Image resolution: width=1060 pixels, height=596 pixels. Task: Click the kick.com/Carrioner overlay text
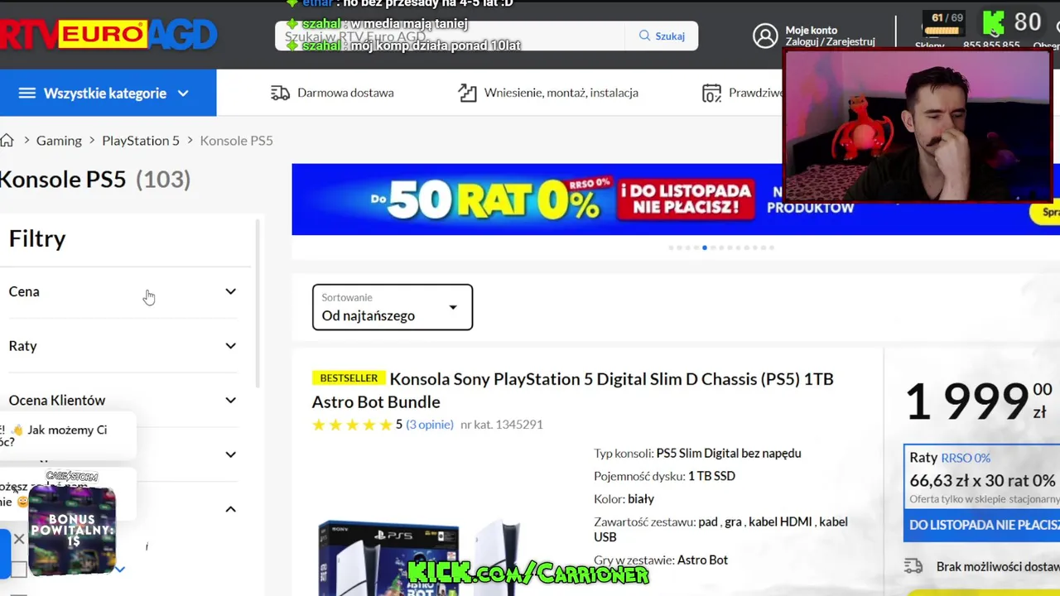[x=528, y=573]
